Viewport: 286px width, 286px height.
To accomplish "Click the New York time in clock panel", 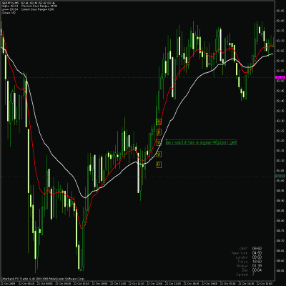I will pyautogui.click(x=257, y=253).
